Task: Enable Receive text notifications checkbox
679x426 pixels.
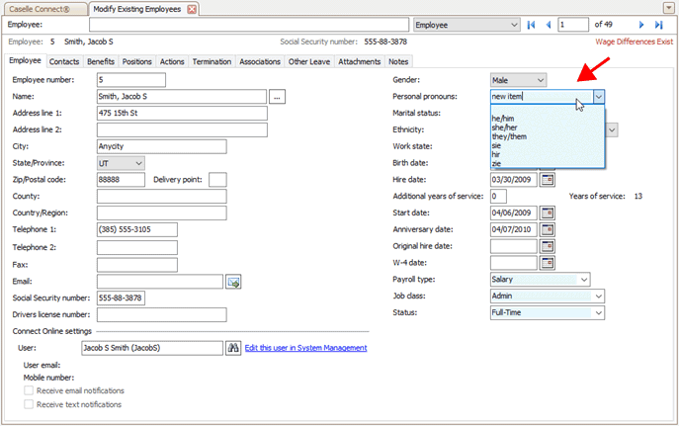Action: (x=29, y=404)
